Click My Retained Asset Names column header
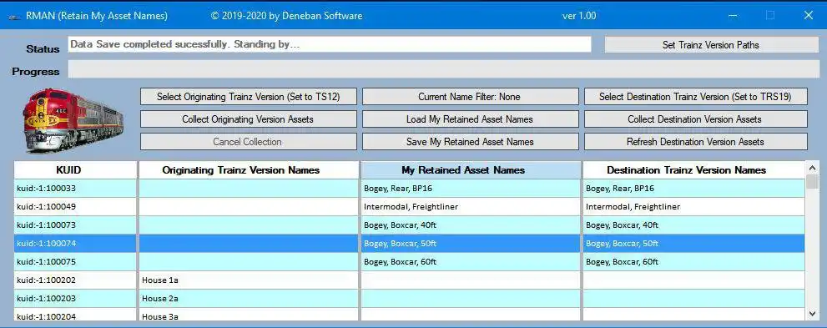Viewport: 827px width, 328px height. (471, 169)
